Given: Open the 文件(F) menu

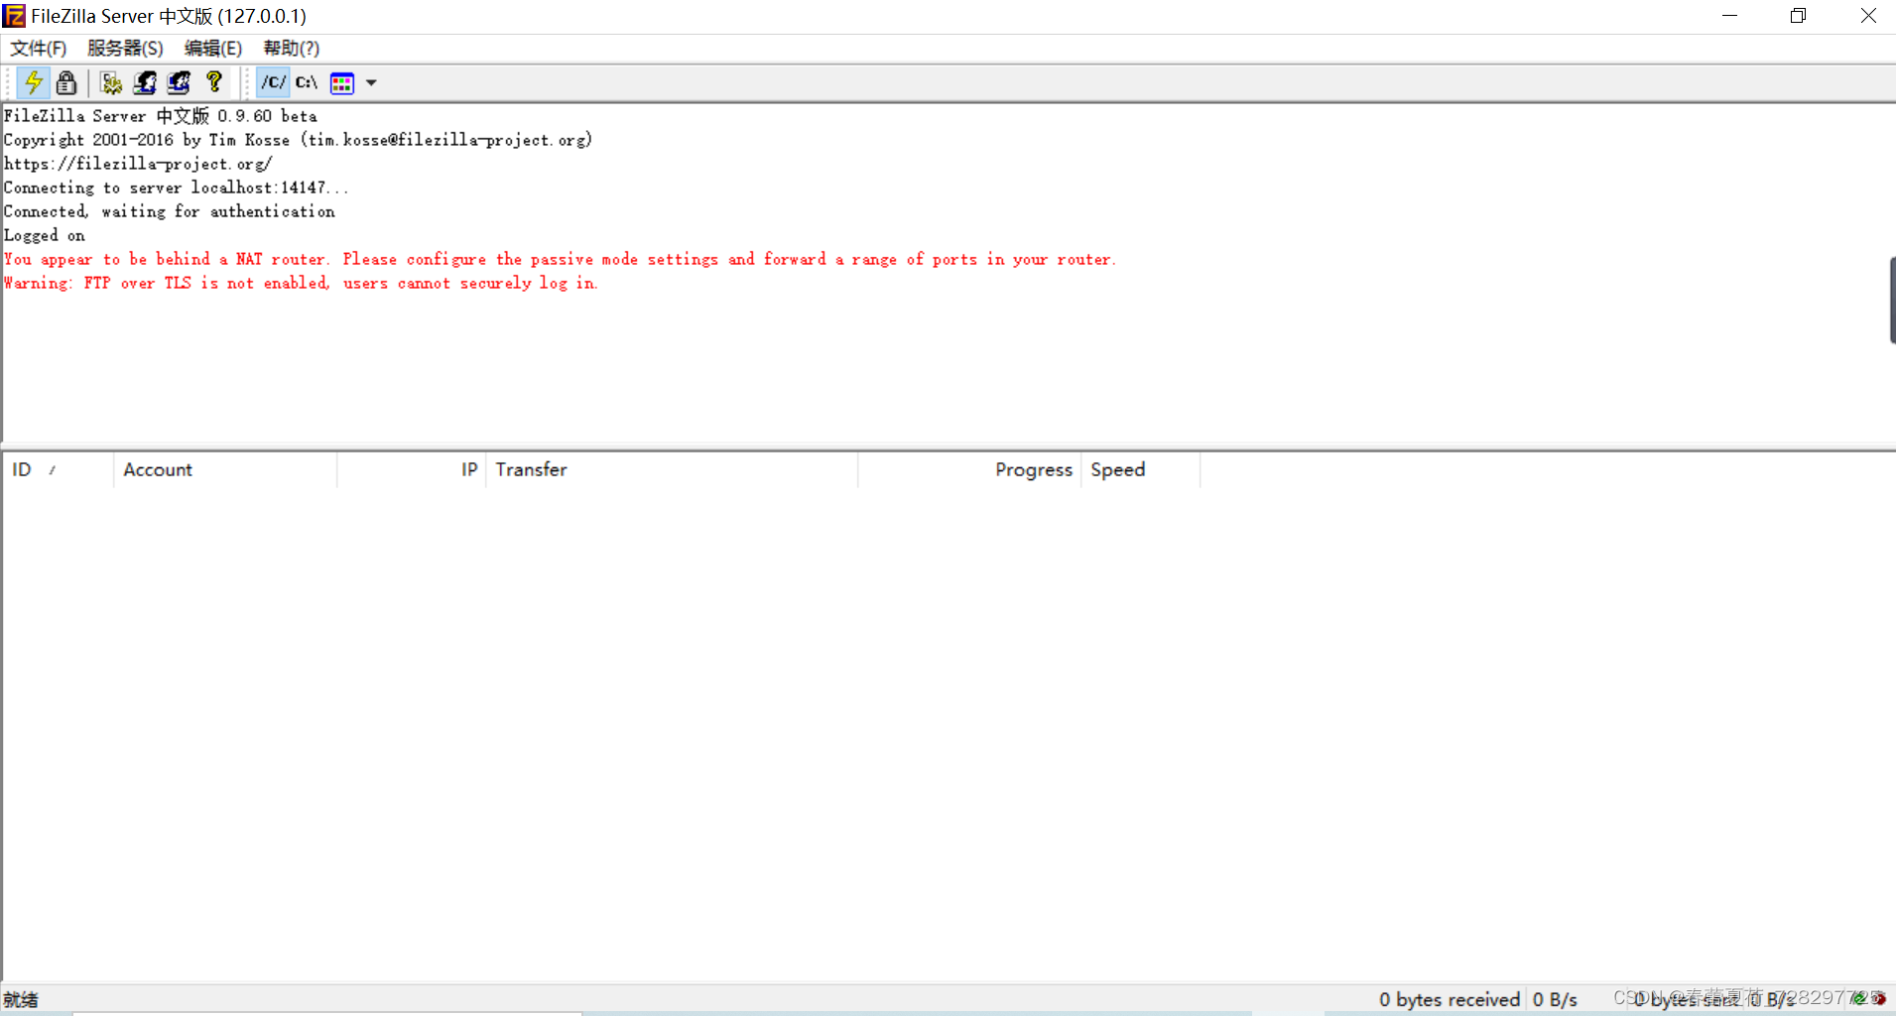Looking at the screenshot, I should point(38,49).
